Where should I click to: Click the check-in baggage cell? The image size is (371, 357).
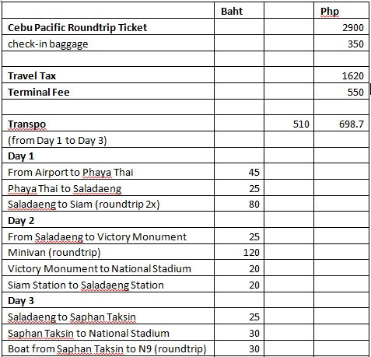(x=108, y=43)
